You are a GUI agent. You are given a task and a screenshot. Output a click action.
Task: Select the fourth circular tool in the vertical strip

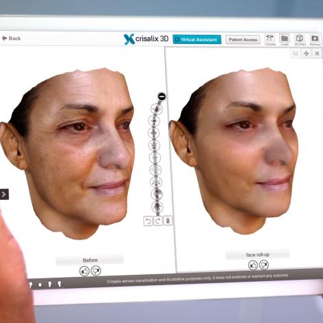155,145
